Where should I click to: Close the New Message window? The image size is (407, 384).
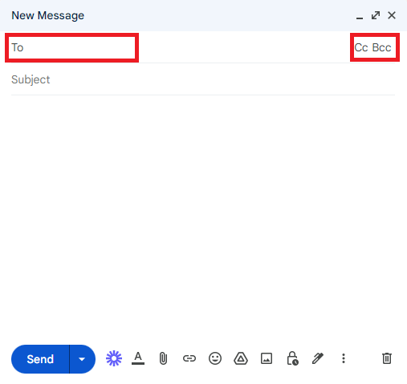[392, 15]
